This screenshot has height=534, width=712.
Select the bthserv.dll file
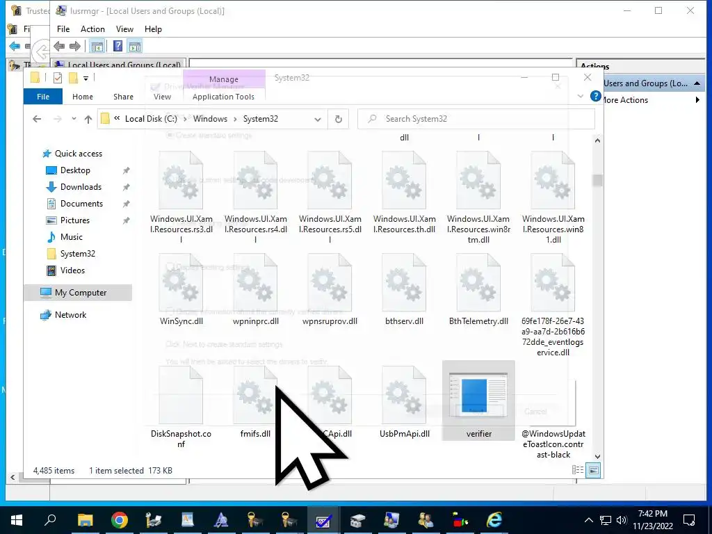pos(404,290)
